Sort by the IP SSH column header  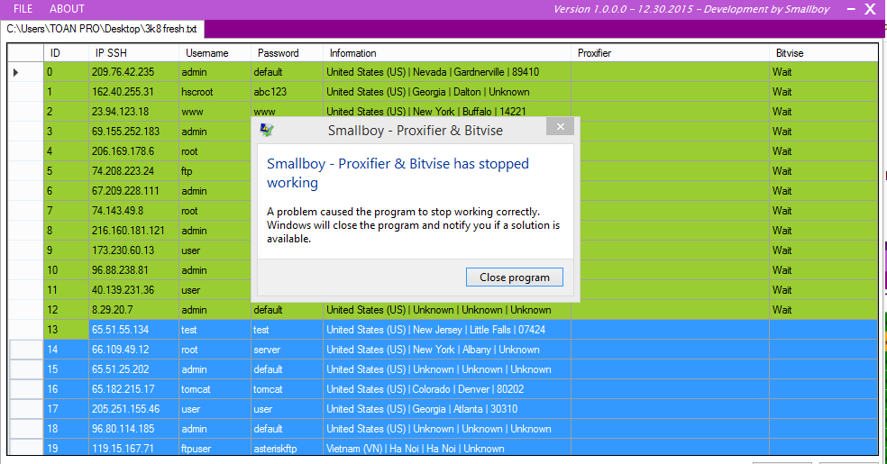[x=133, y=53]
